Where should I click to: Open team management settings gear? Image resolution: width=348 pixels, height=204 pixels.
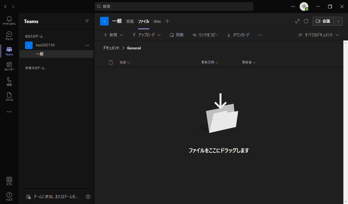[88, 197]
